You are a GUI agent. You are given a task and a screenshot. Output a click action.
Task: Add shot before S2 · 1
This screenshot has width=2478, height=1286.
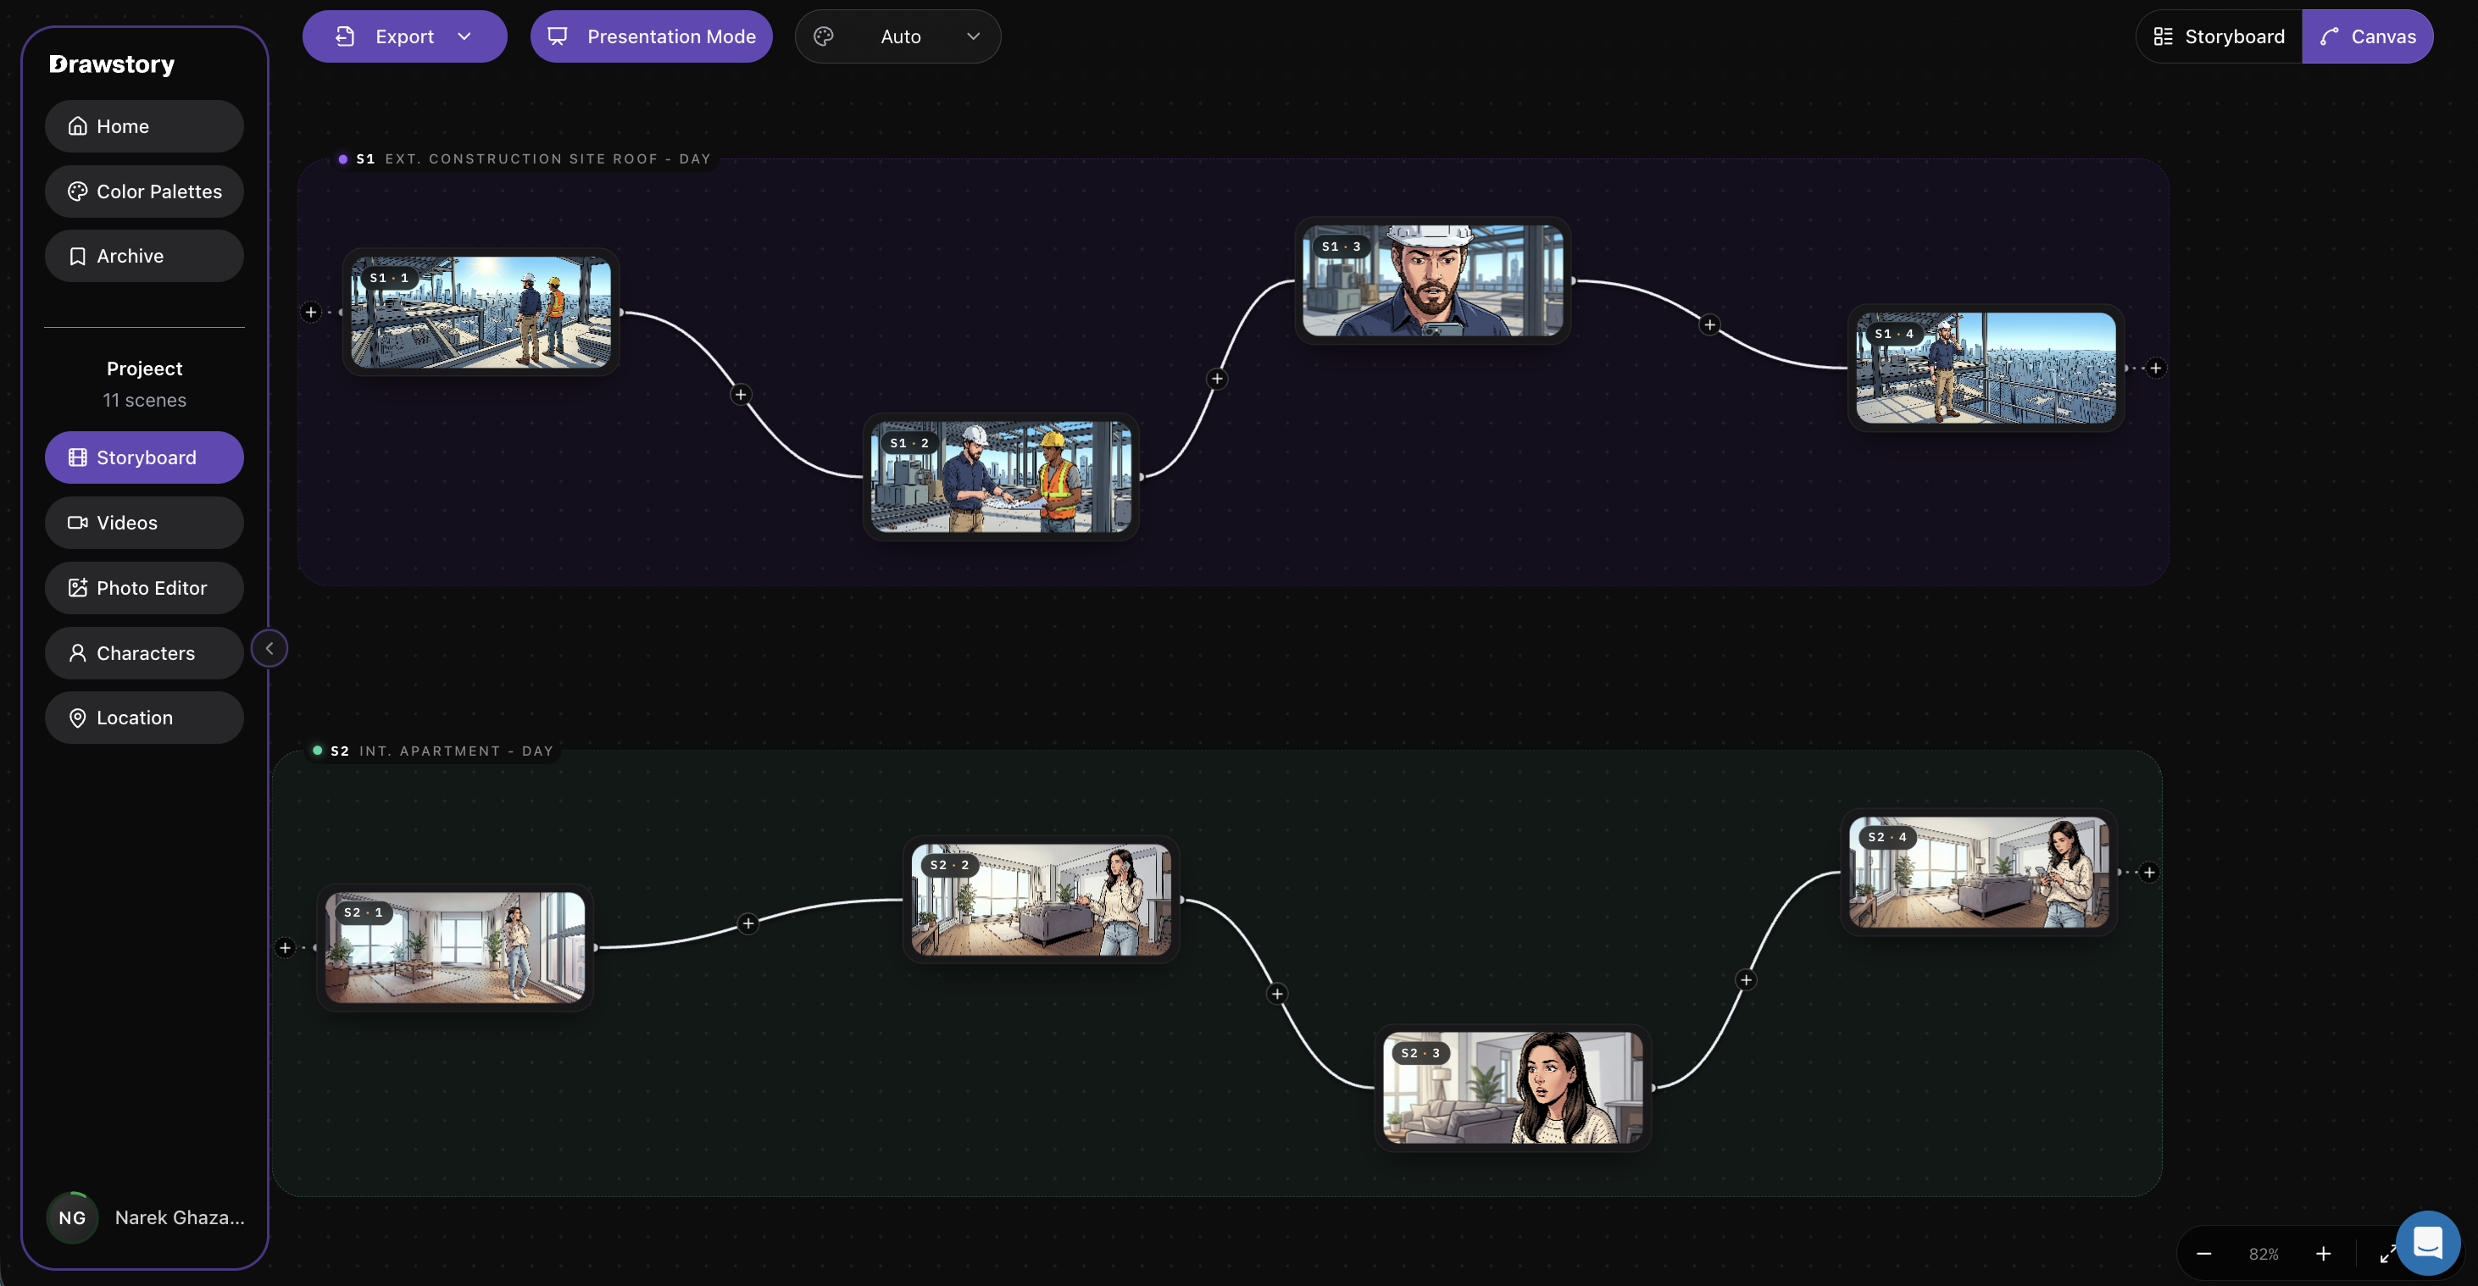[x=285, y=948]
